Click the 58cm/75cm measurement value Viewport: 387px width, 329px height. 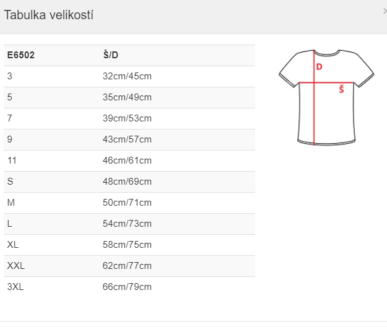[127, 245]
